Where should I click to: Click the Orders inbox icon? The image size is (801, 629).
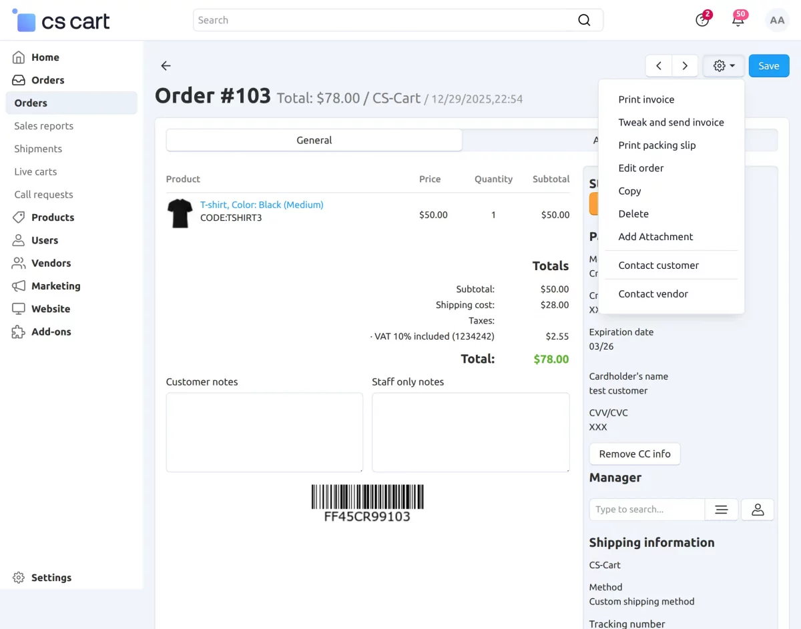point(19,80)
